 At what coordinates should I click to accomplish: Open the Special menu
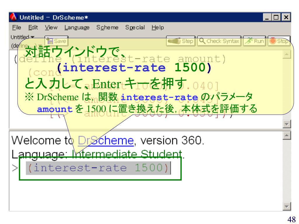(135, 28)
